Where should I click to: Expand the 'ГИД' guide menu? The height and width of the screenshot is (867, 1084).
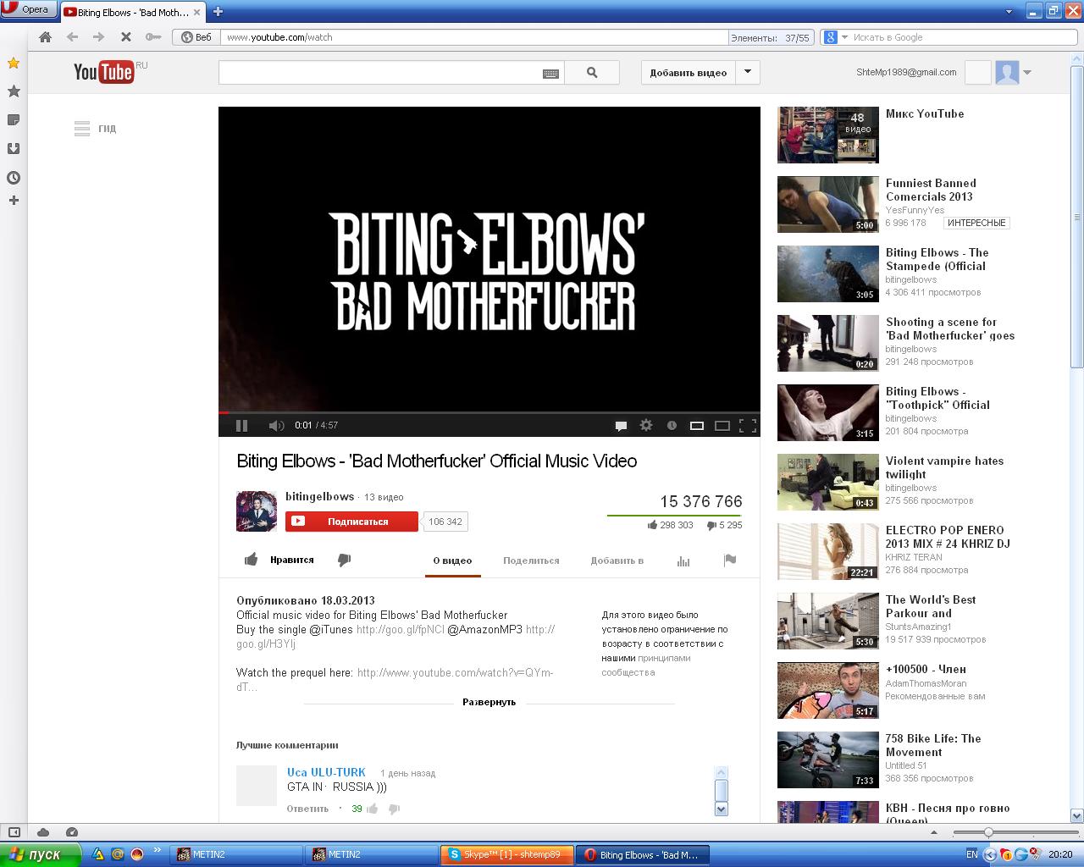coord(95,129)
